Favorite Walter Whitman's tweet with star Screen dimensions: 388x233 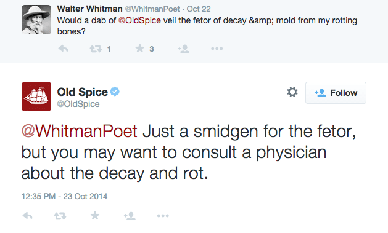(140, 49)
